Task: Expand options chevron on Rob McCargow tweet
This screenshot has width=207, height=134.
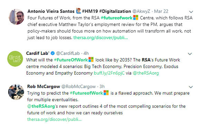Action: [x=191, y=87]
